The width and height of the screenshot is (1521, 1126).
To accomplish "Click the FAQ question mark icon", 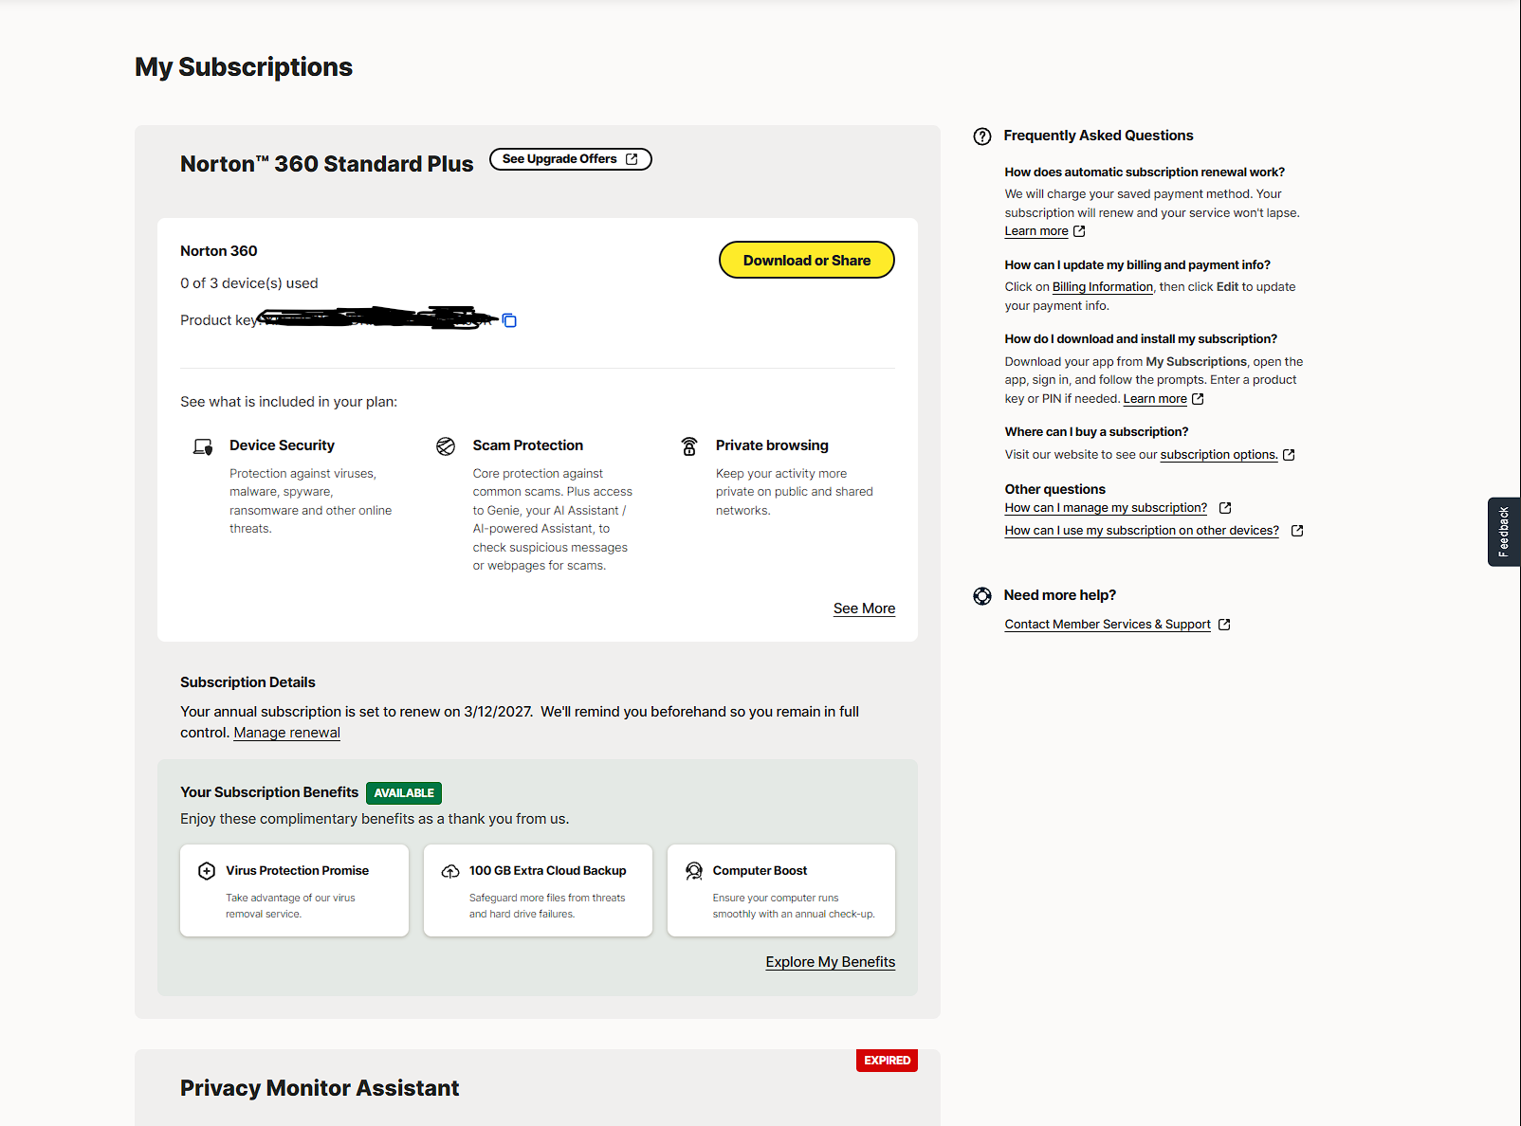I will click(982, 136).
